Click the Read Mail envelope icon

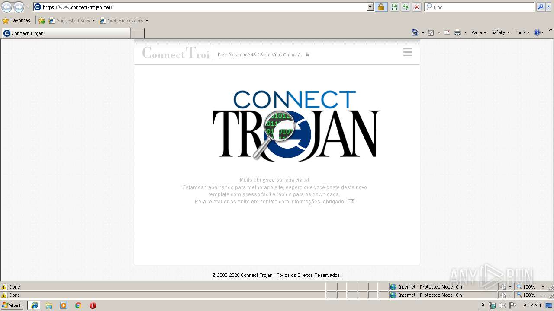(x=447, y=32)
